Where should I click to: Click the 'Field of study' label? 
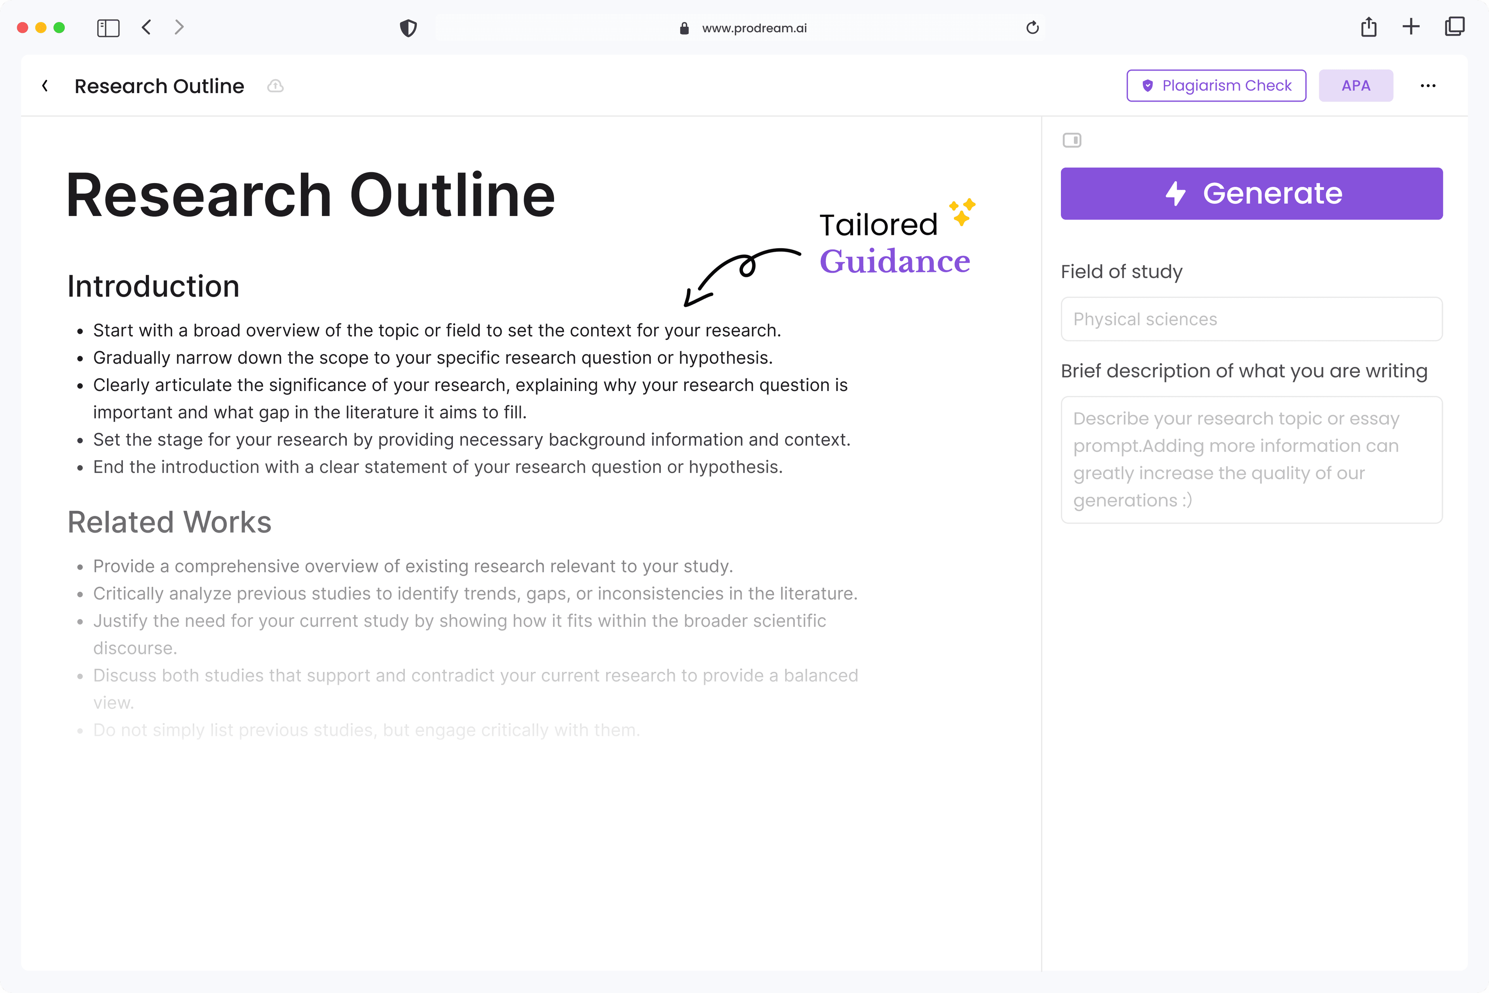click(x=1121, y=272)
